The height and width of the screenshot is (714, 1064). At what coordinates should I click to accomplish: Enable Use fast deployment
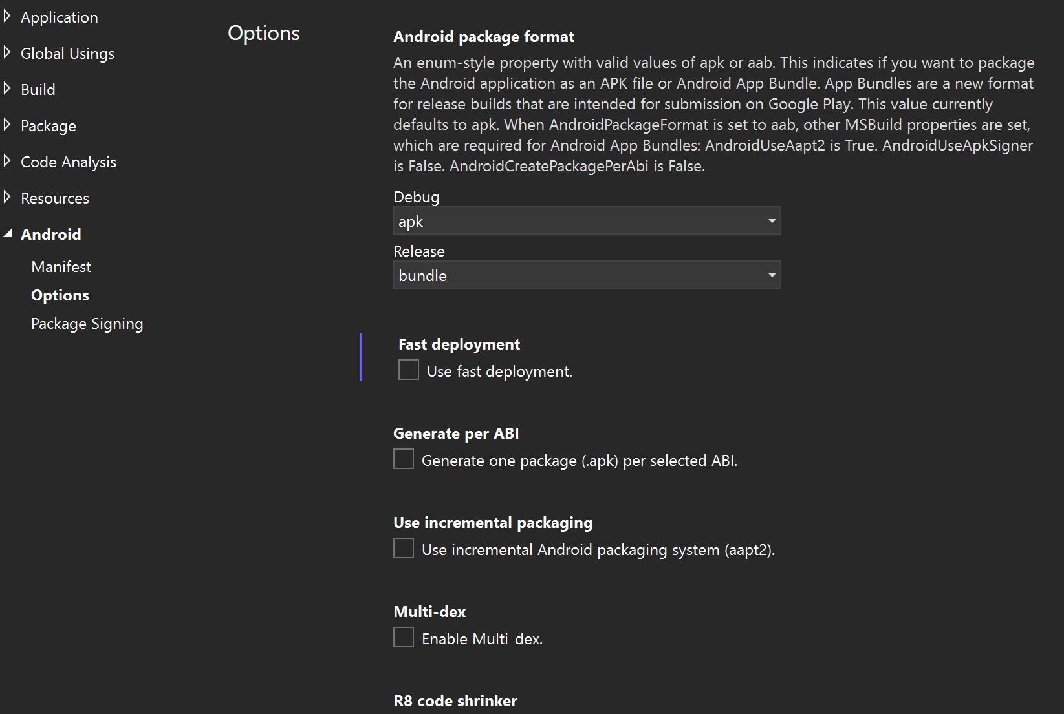click(408, 370)
